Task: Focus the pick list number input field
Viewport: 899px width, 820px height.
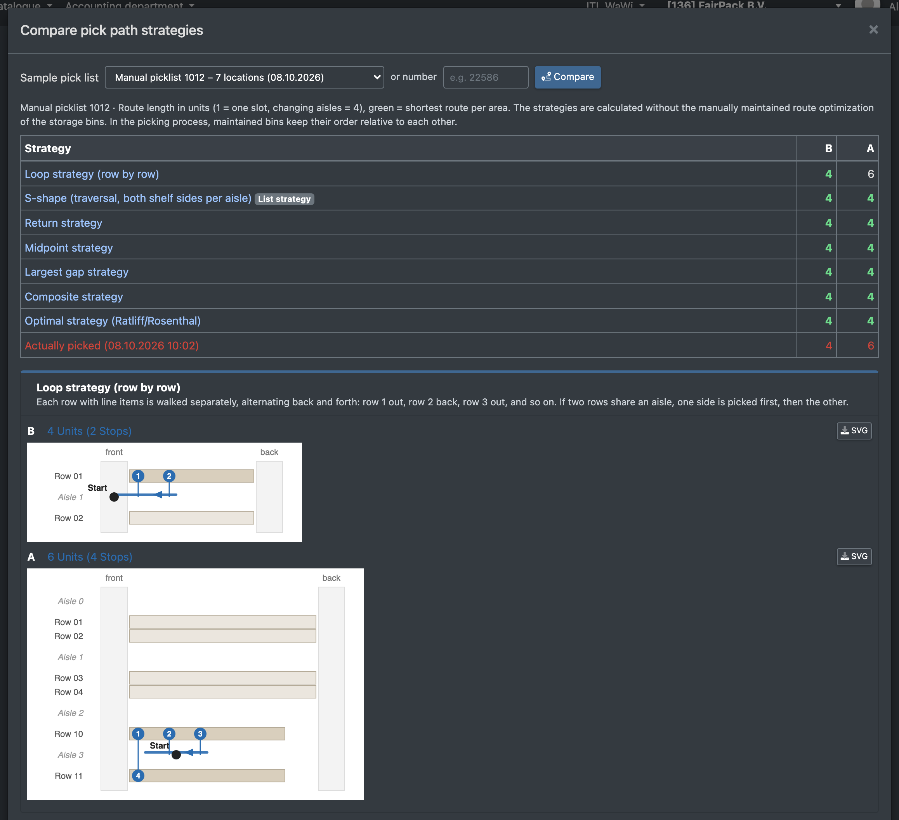Action: point(486,77)
